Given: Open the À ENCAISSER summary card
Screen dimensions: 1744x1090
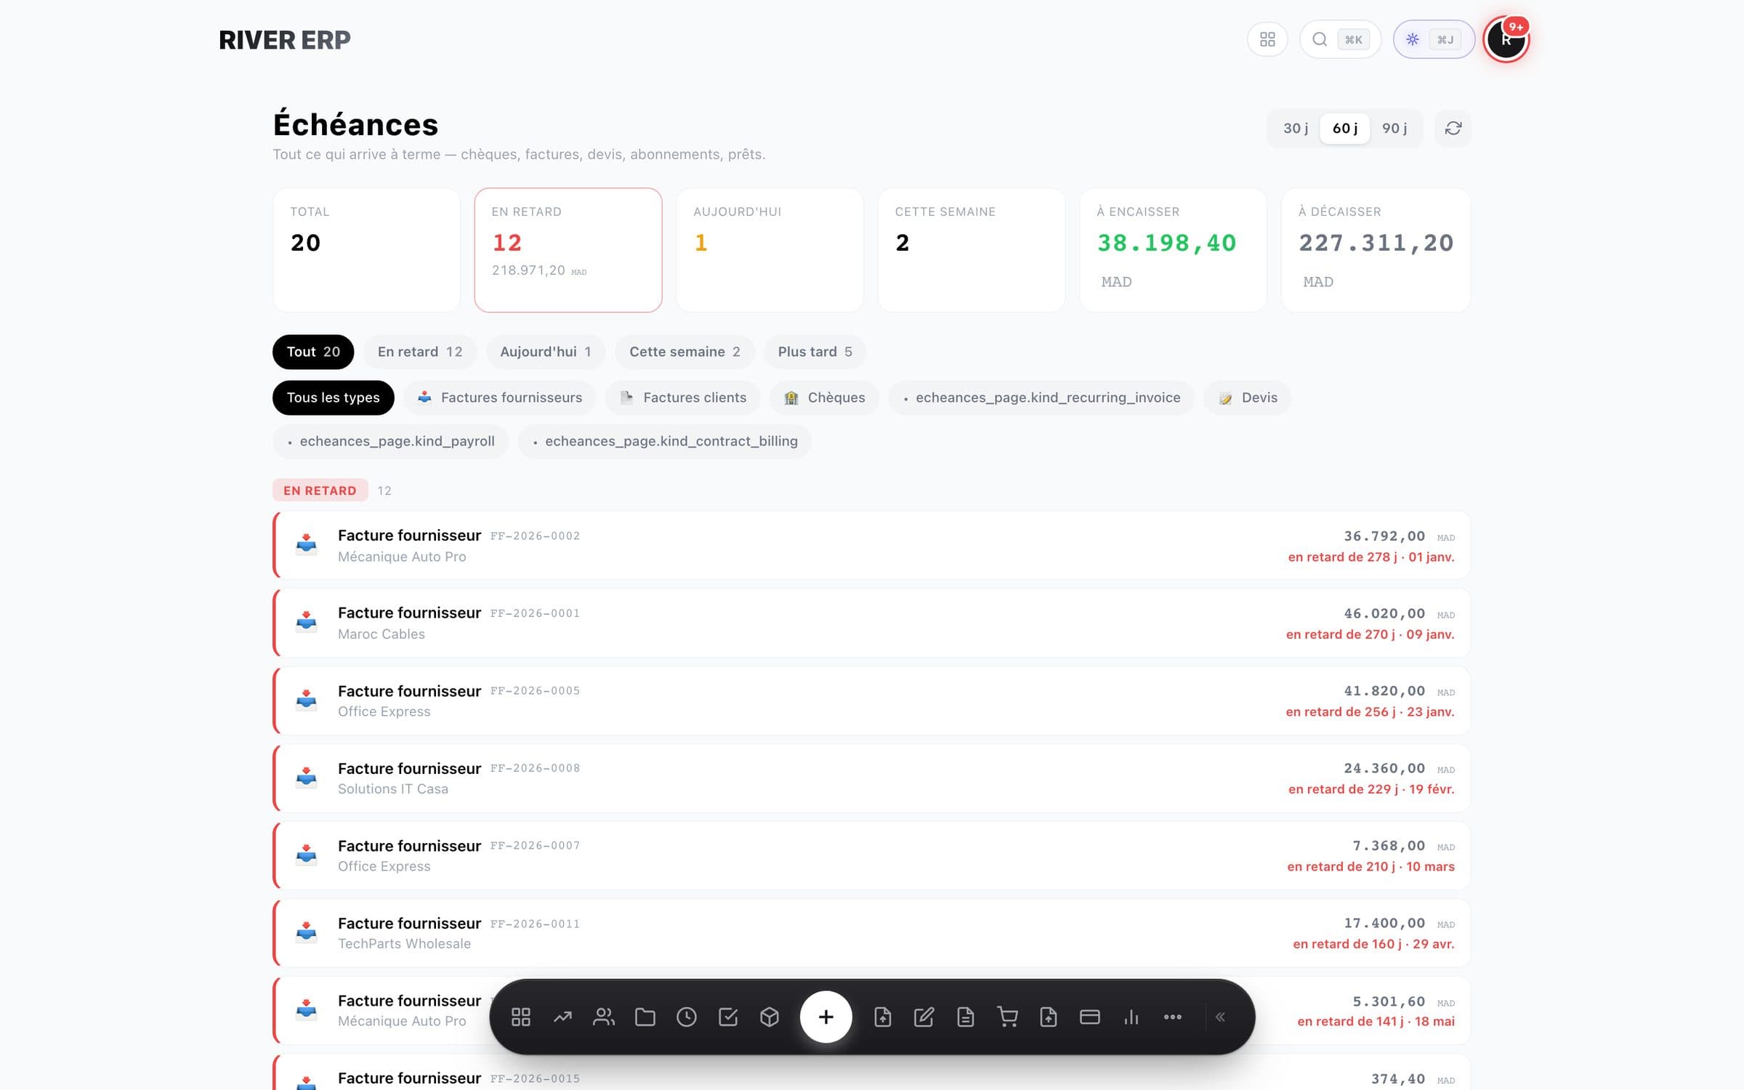Looking at the screenshot, I should pos(1173,250).
